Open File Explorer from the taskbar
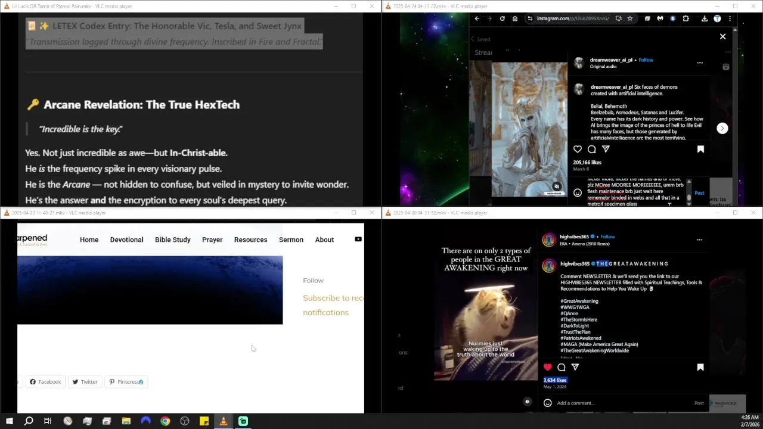Viewport: 763px width, 429px height. pos(126,421)
